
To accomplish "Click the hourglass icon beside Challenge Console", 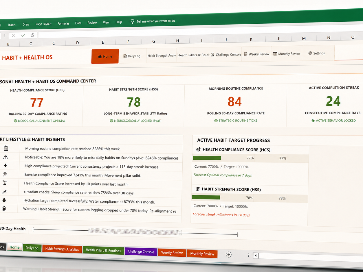I will click(x=213, y=55).
